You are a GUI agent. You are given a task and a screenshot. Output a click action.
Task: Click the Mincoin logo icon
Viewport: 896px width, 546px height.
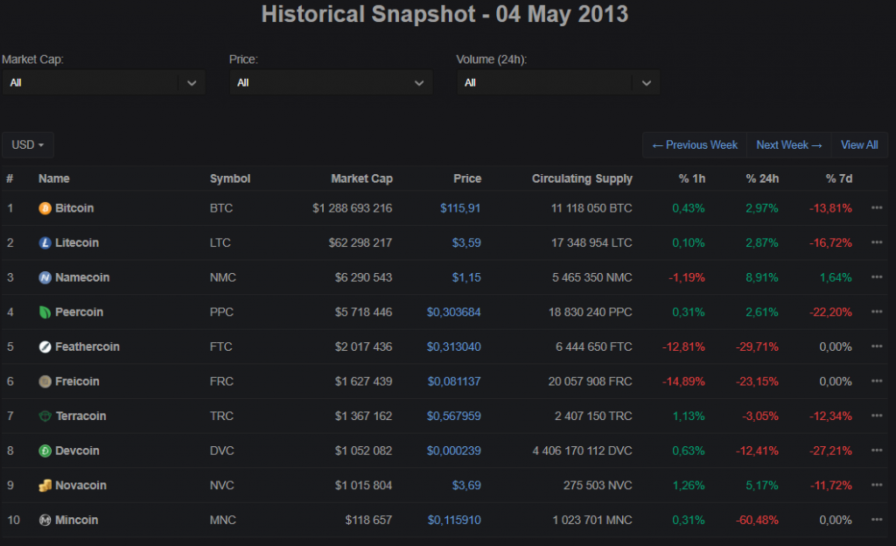[44, 520]
